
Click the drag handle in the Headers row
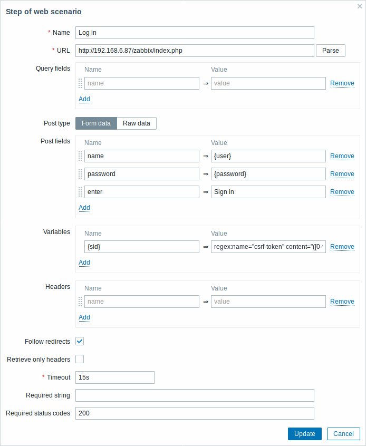pos(80,302)
